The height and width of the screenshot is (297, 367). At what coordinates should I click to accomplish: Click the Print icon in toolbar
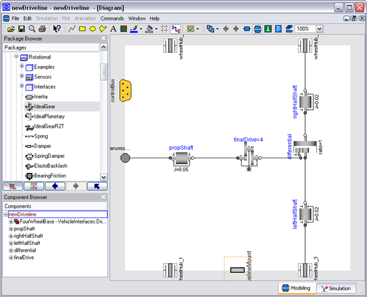[x=42, y=29]
